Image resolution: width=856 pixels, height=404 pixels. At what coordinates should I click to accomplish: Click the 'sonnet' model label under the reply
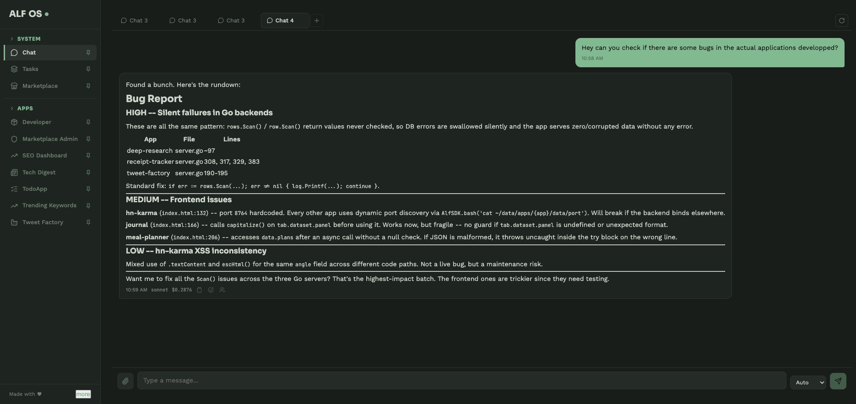click(x=159, y=290)
